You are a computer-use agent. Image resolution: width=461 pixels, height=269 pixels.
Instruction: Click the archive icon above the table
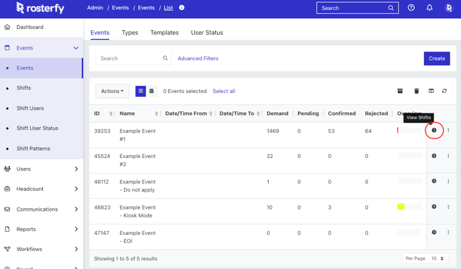coord(400,91)
